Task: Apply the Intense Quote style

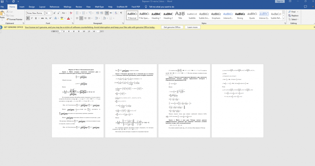Action: [x=264, y=15]
